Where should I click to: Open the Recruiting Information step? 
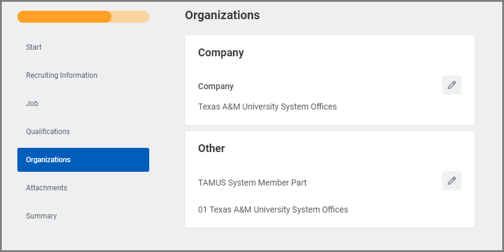pyautogui.click(x=61, y=75)
